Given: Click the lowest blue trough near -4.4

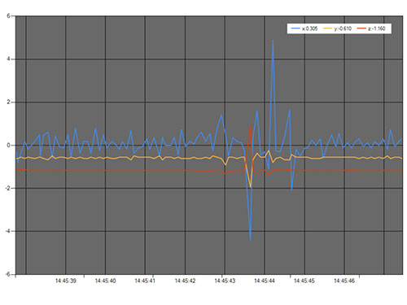Looking at the screenshot, I should (x=251, y=240).
